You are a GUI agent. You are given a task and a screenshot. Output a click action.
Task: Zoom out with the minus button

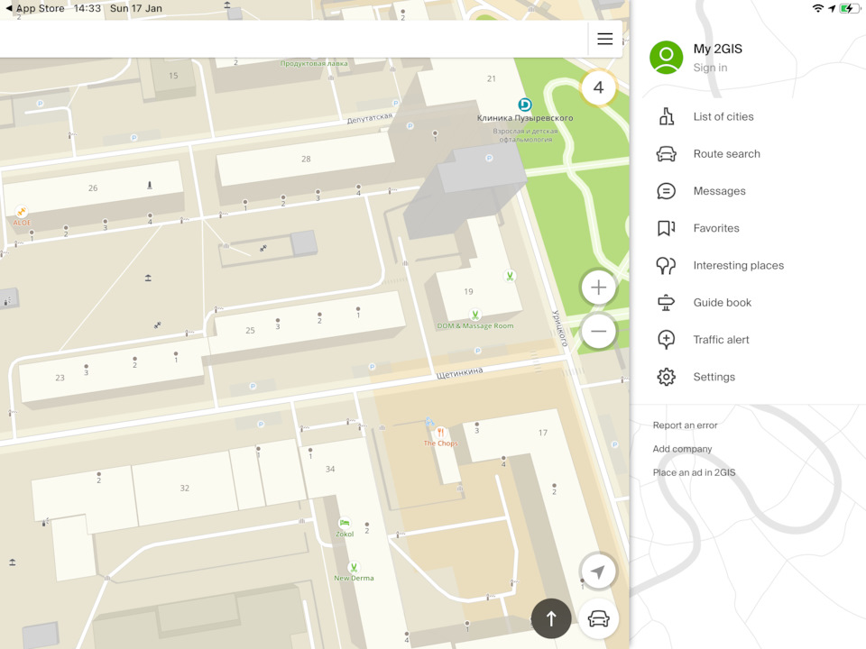point(599,331)
